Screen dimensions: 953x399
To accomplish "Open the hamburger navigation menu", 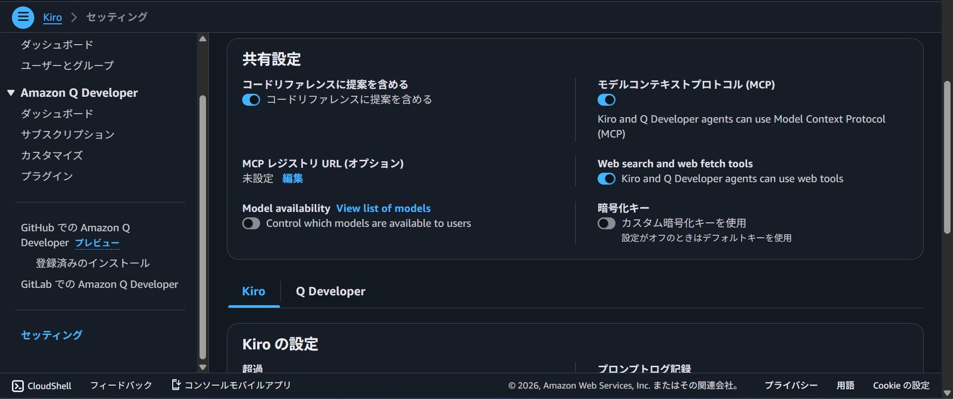I will [x=23, y=17].
